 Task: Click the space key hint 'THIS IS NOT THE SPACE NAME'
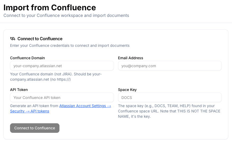[169, 111]
